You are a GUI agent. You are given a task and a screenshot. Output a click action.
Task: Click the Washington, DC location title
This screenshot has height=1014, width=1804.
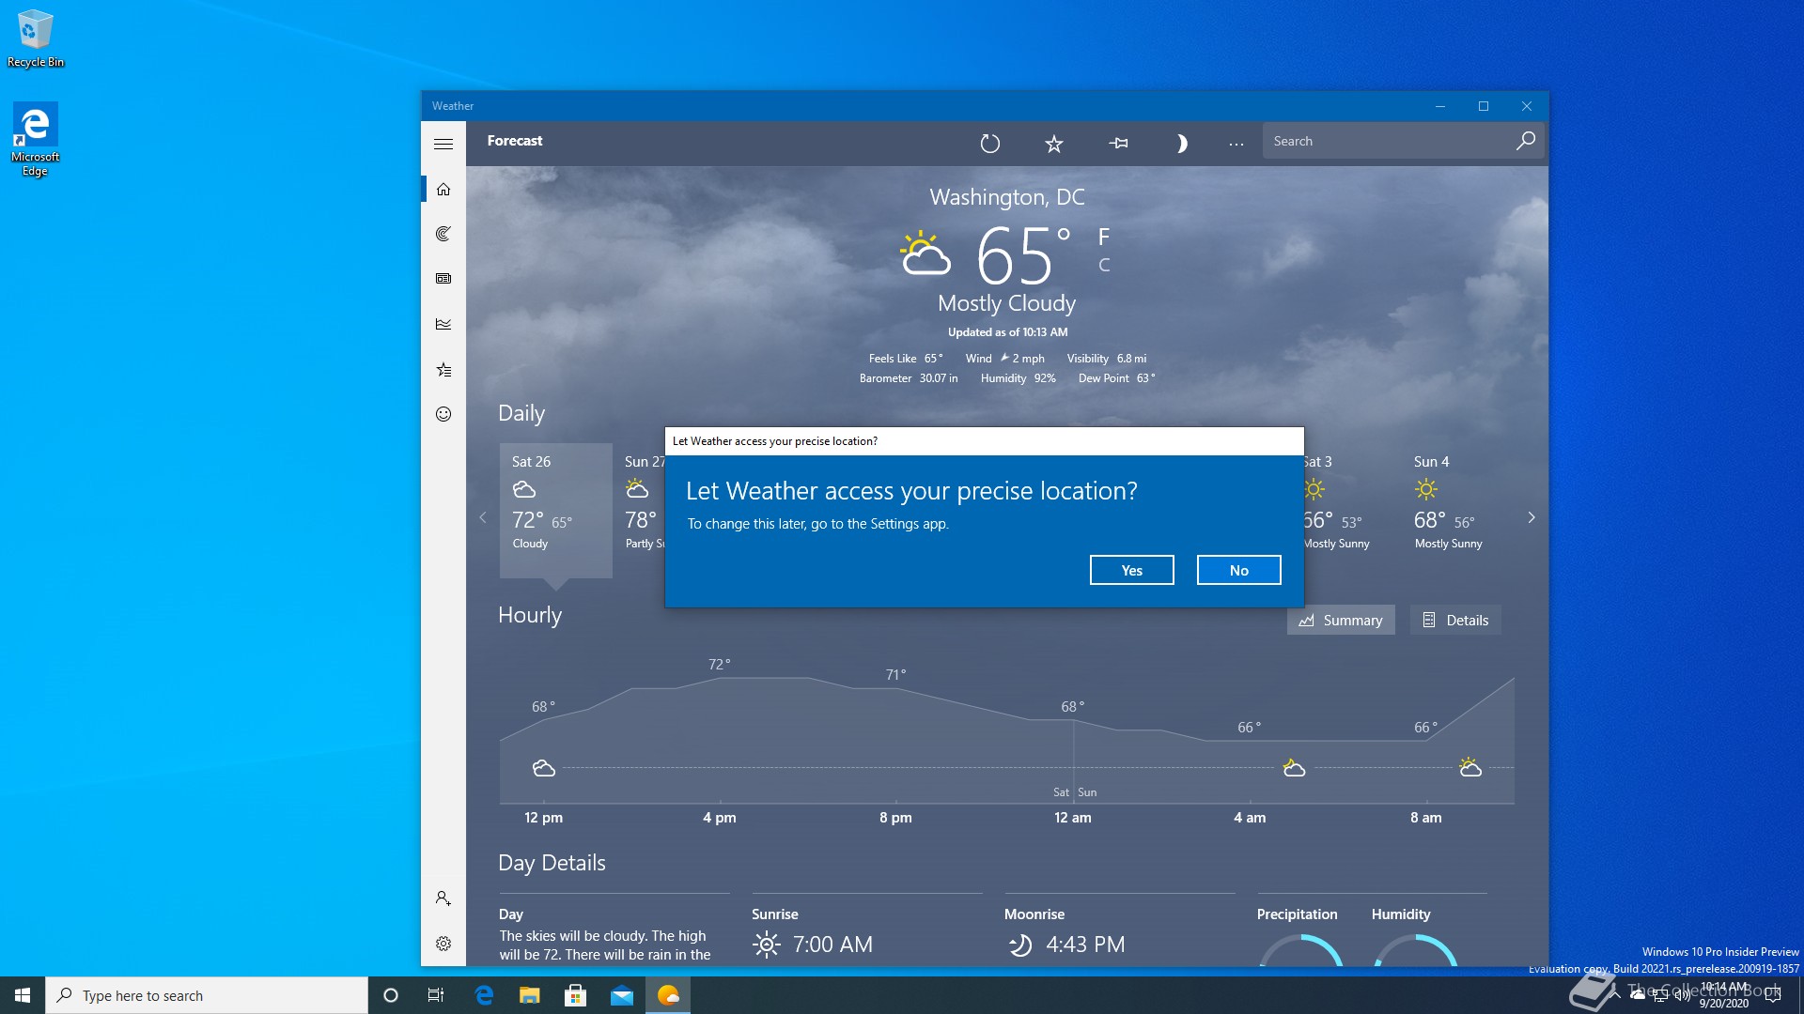click(1006, 197)
